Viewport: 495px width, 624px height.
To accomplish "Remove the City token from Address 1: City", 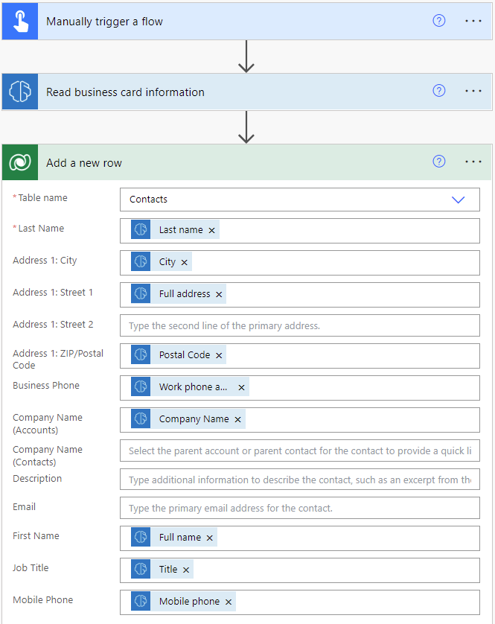I will 185,262.
